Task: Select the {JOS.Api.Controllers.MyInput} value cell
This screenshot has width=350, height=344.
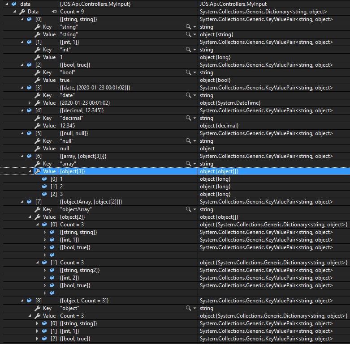Action: [x=128, y=4]
